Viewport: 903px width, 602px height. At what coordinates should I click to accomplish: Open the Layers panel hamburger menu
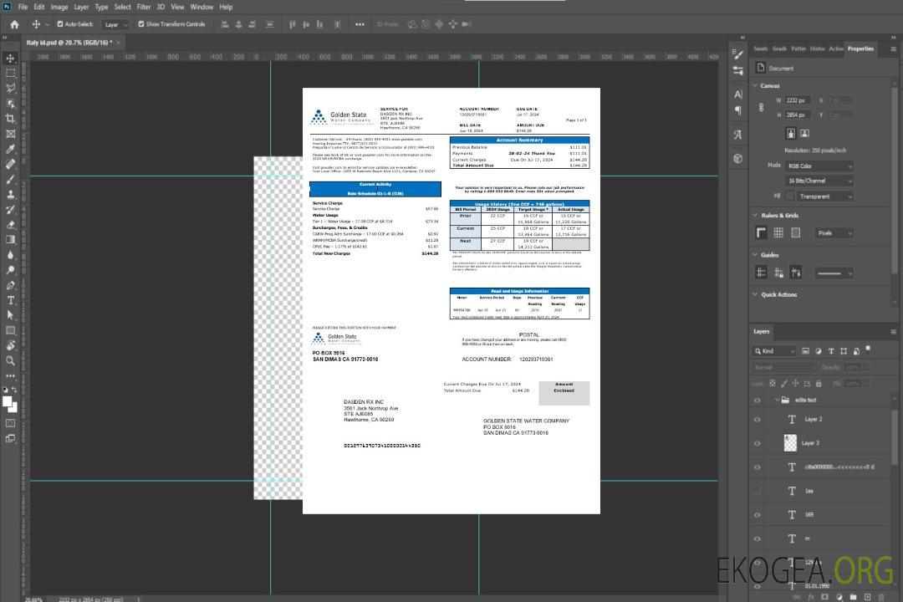point(893,332)
